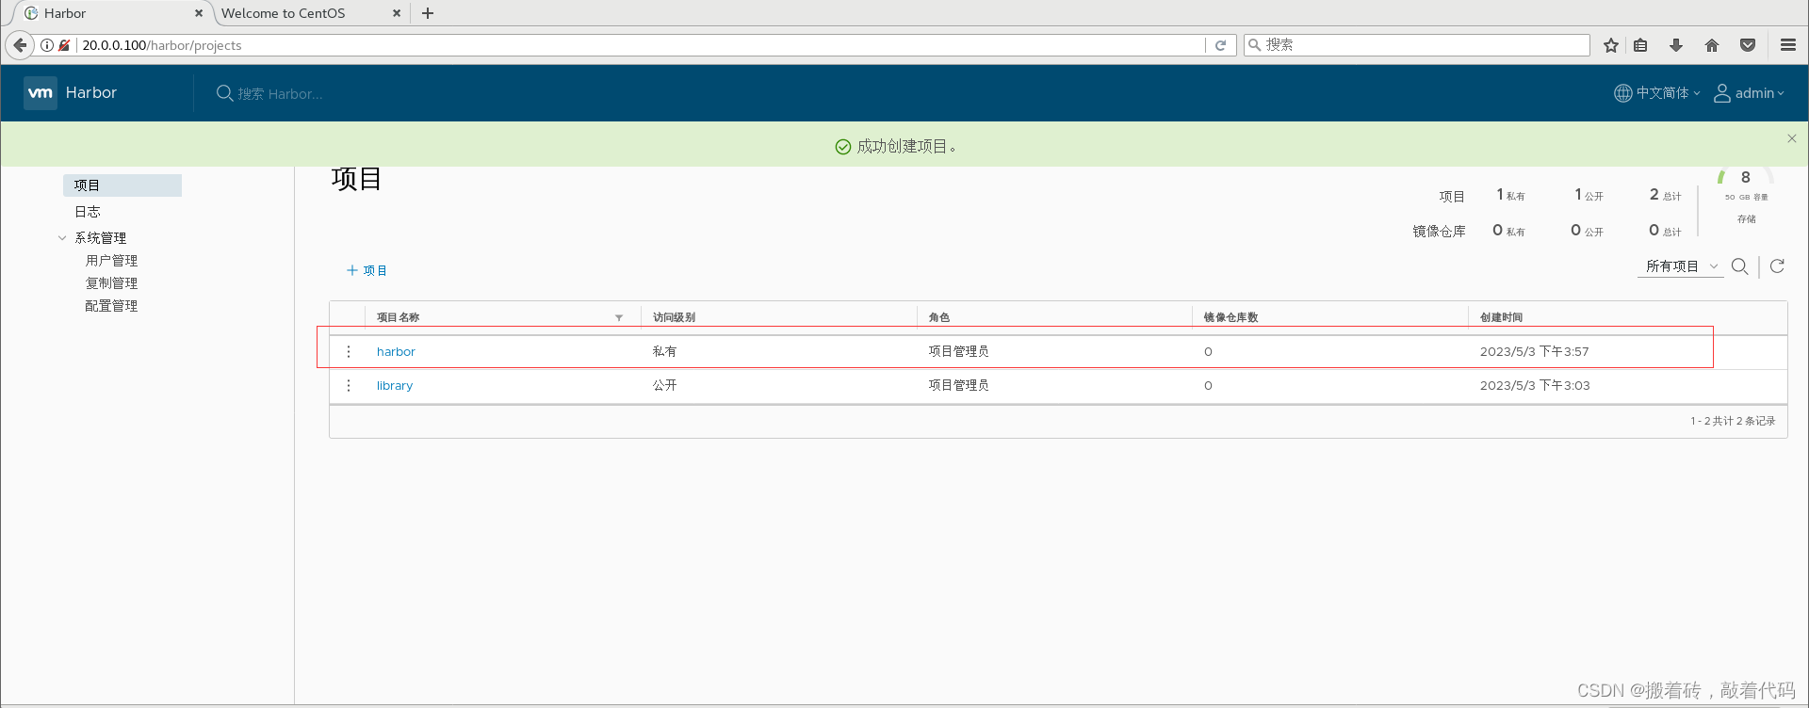
Task: Open site information icon in address bar
Action: pyautogui.click(x=47, y=45)
